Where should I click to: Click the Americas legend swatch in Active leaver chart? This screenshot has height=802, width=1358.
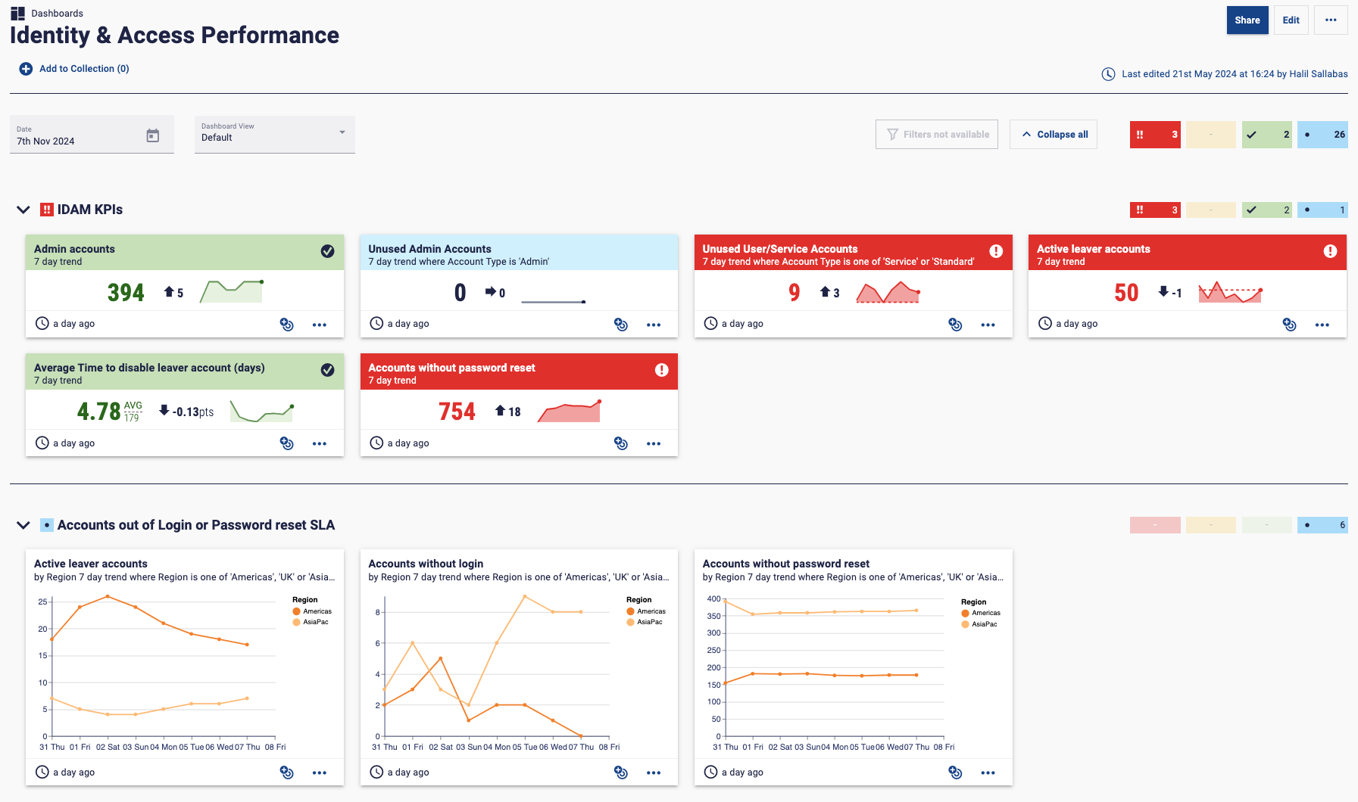(296, 611)
